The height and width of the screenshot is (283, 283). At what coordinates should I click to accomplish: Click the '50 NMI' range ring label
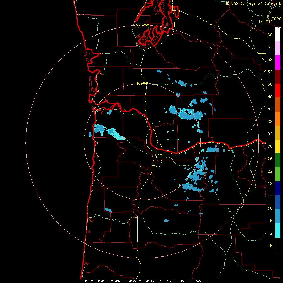point(142,83)
